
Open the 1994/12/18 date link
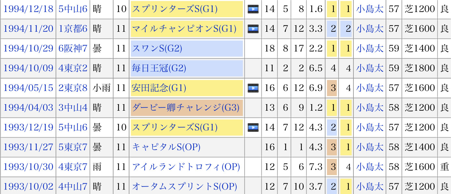click(x=28, y=9)
